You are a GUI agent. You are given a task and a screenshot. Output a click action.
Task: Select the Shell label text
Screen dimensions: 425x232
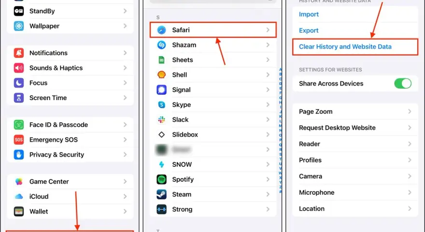tap(180, 75)
